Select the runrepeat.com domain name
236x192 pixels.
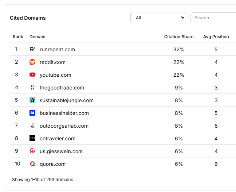point(57,49)
